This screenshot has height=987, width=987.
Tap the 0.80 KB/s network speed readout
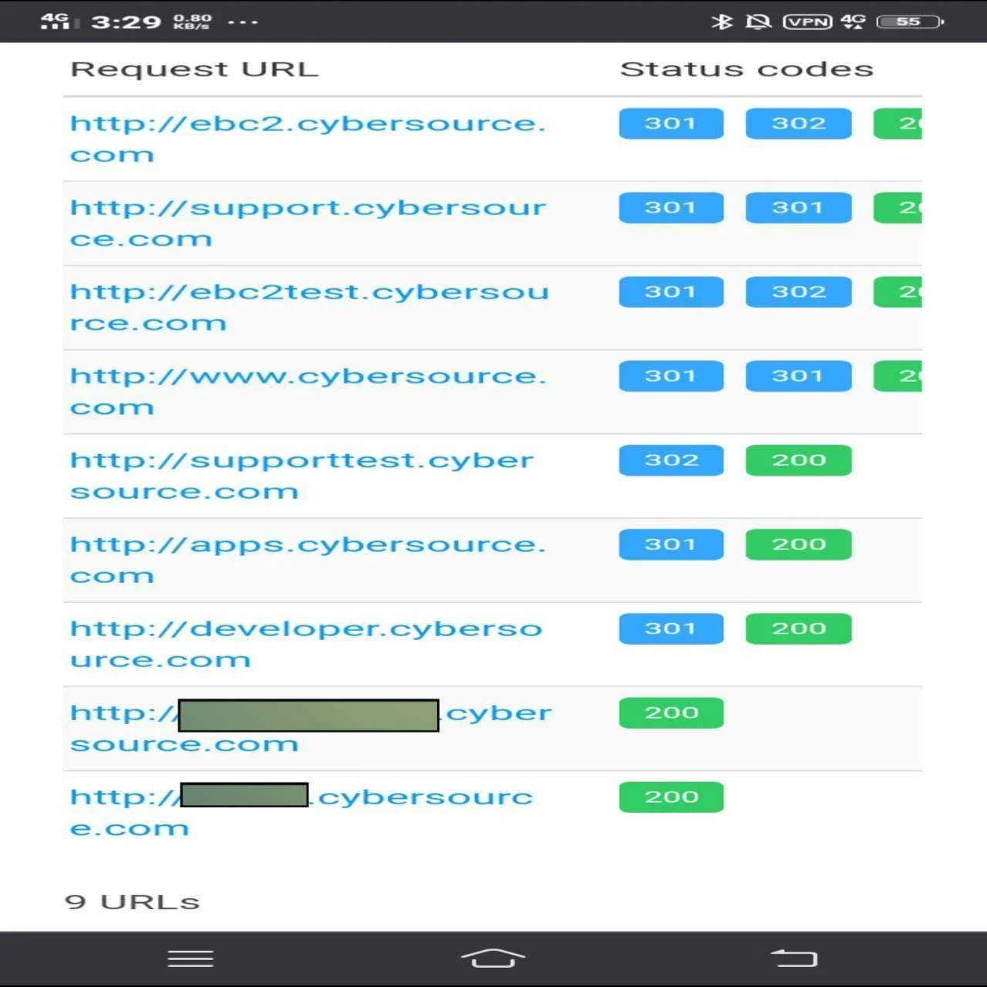click(x=192, y=21)
